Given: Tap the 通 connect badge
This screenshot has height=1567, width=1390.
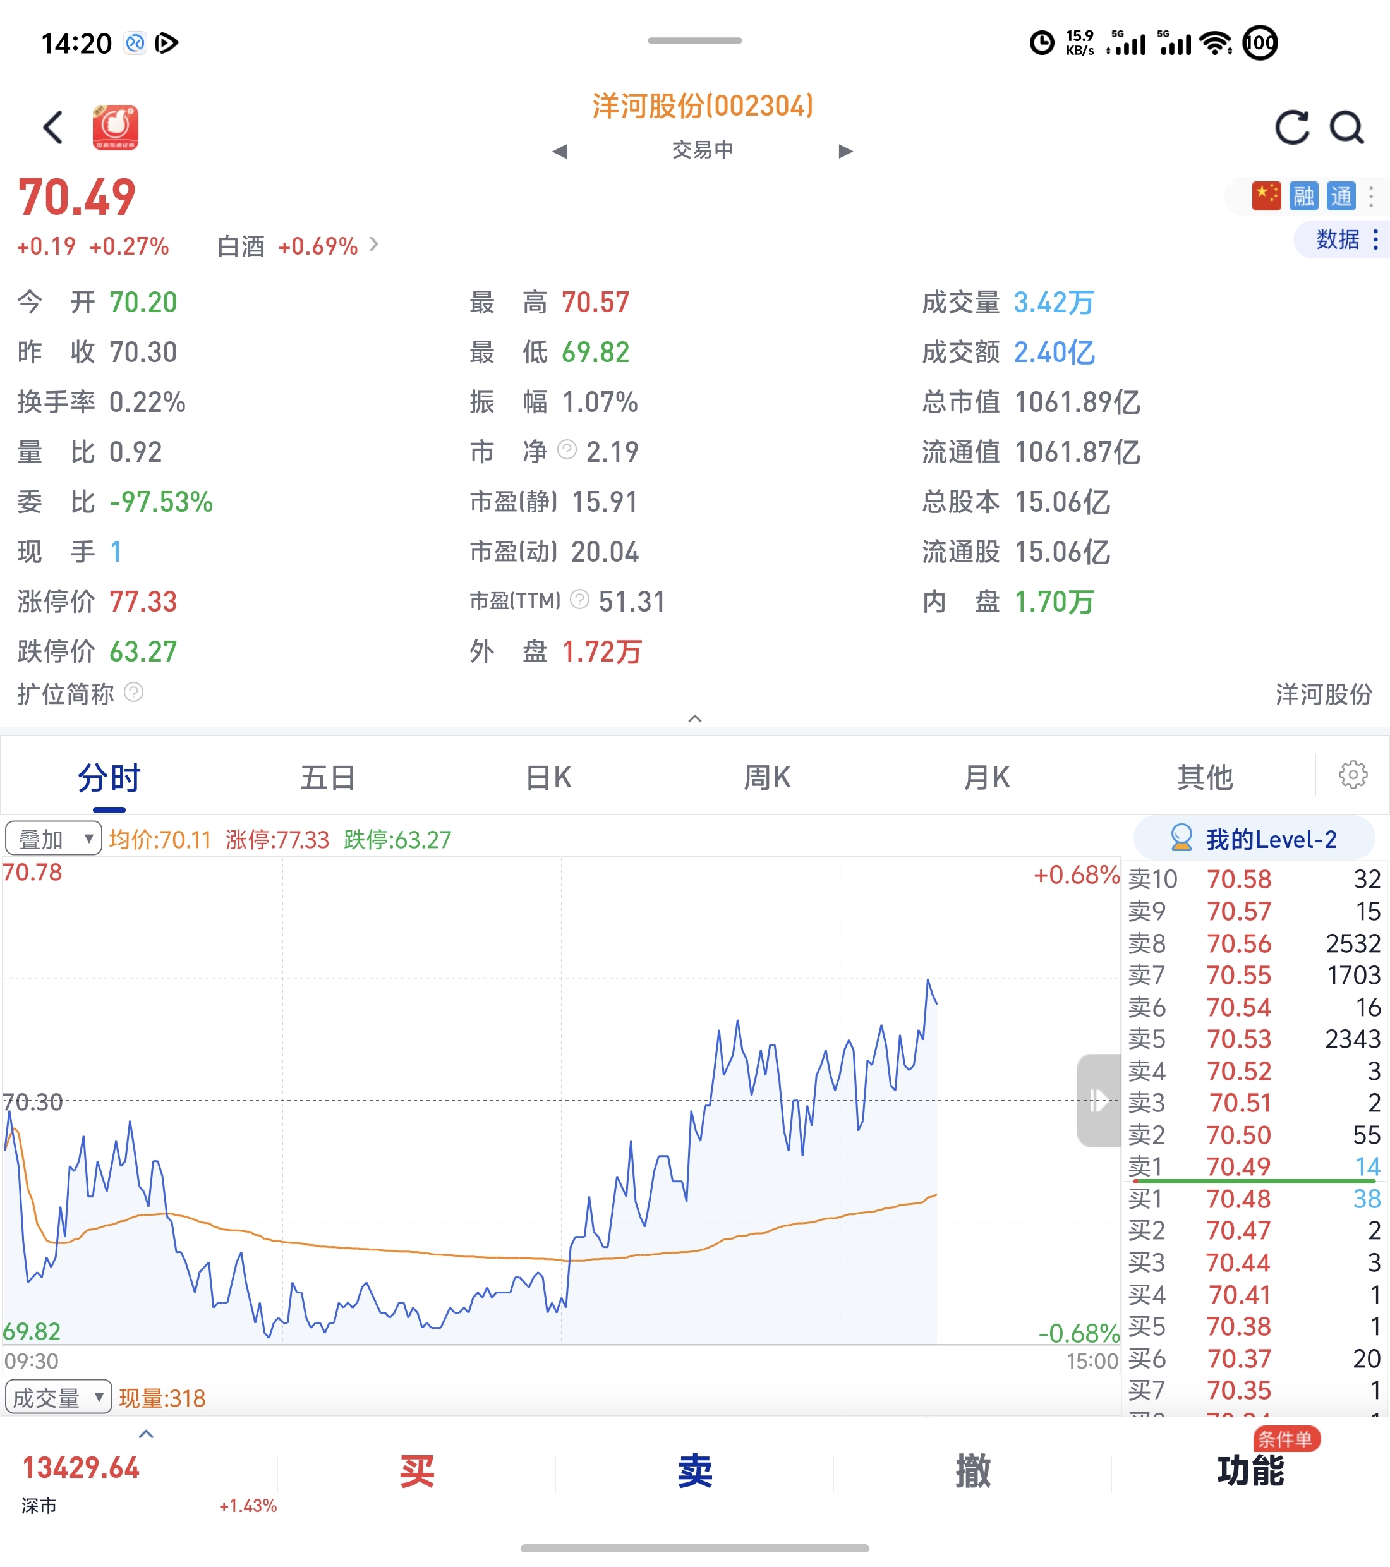Looking at the screenshot, I should (1341, 197).
